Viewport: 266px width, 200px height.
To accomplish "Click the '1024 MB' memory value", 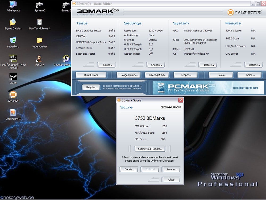I will click(x=189, y=49).
